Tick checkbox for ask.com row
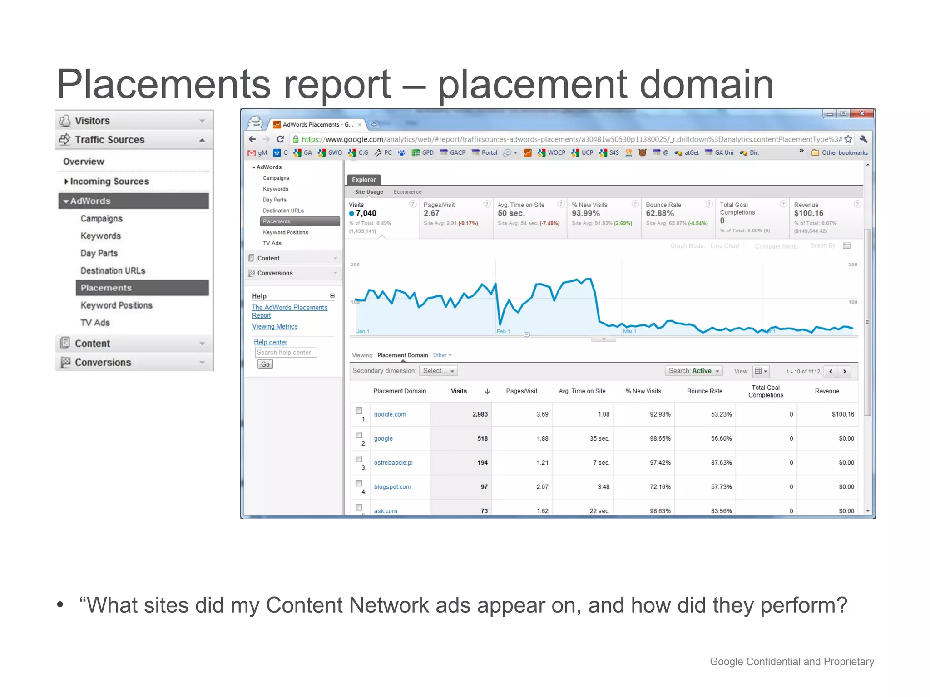Image resolution: width=930 pixels, height=697 pixels. coord(359,507)
